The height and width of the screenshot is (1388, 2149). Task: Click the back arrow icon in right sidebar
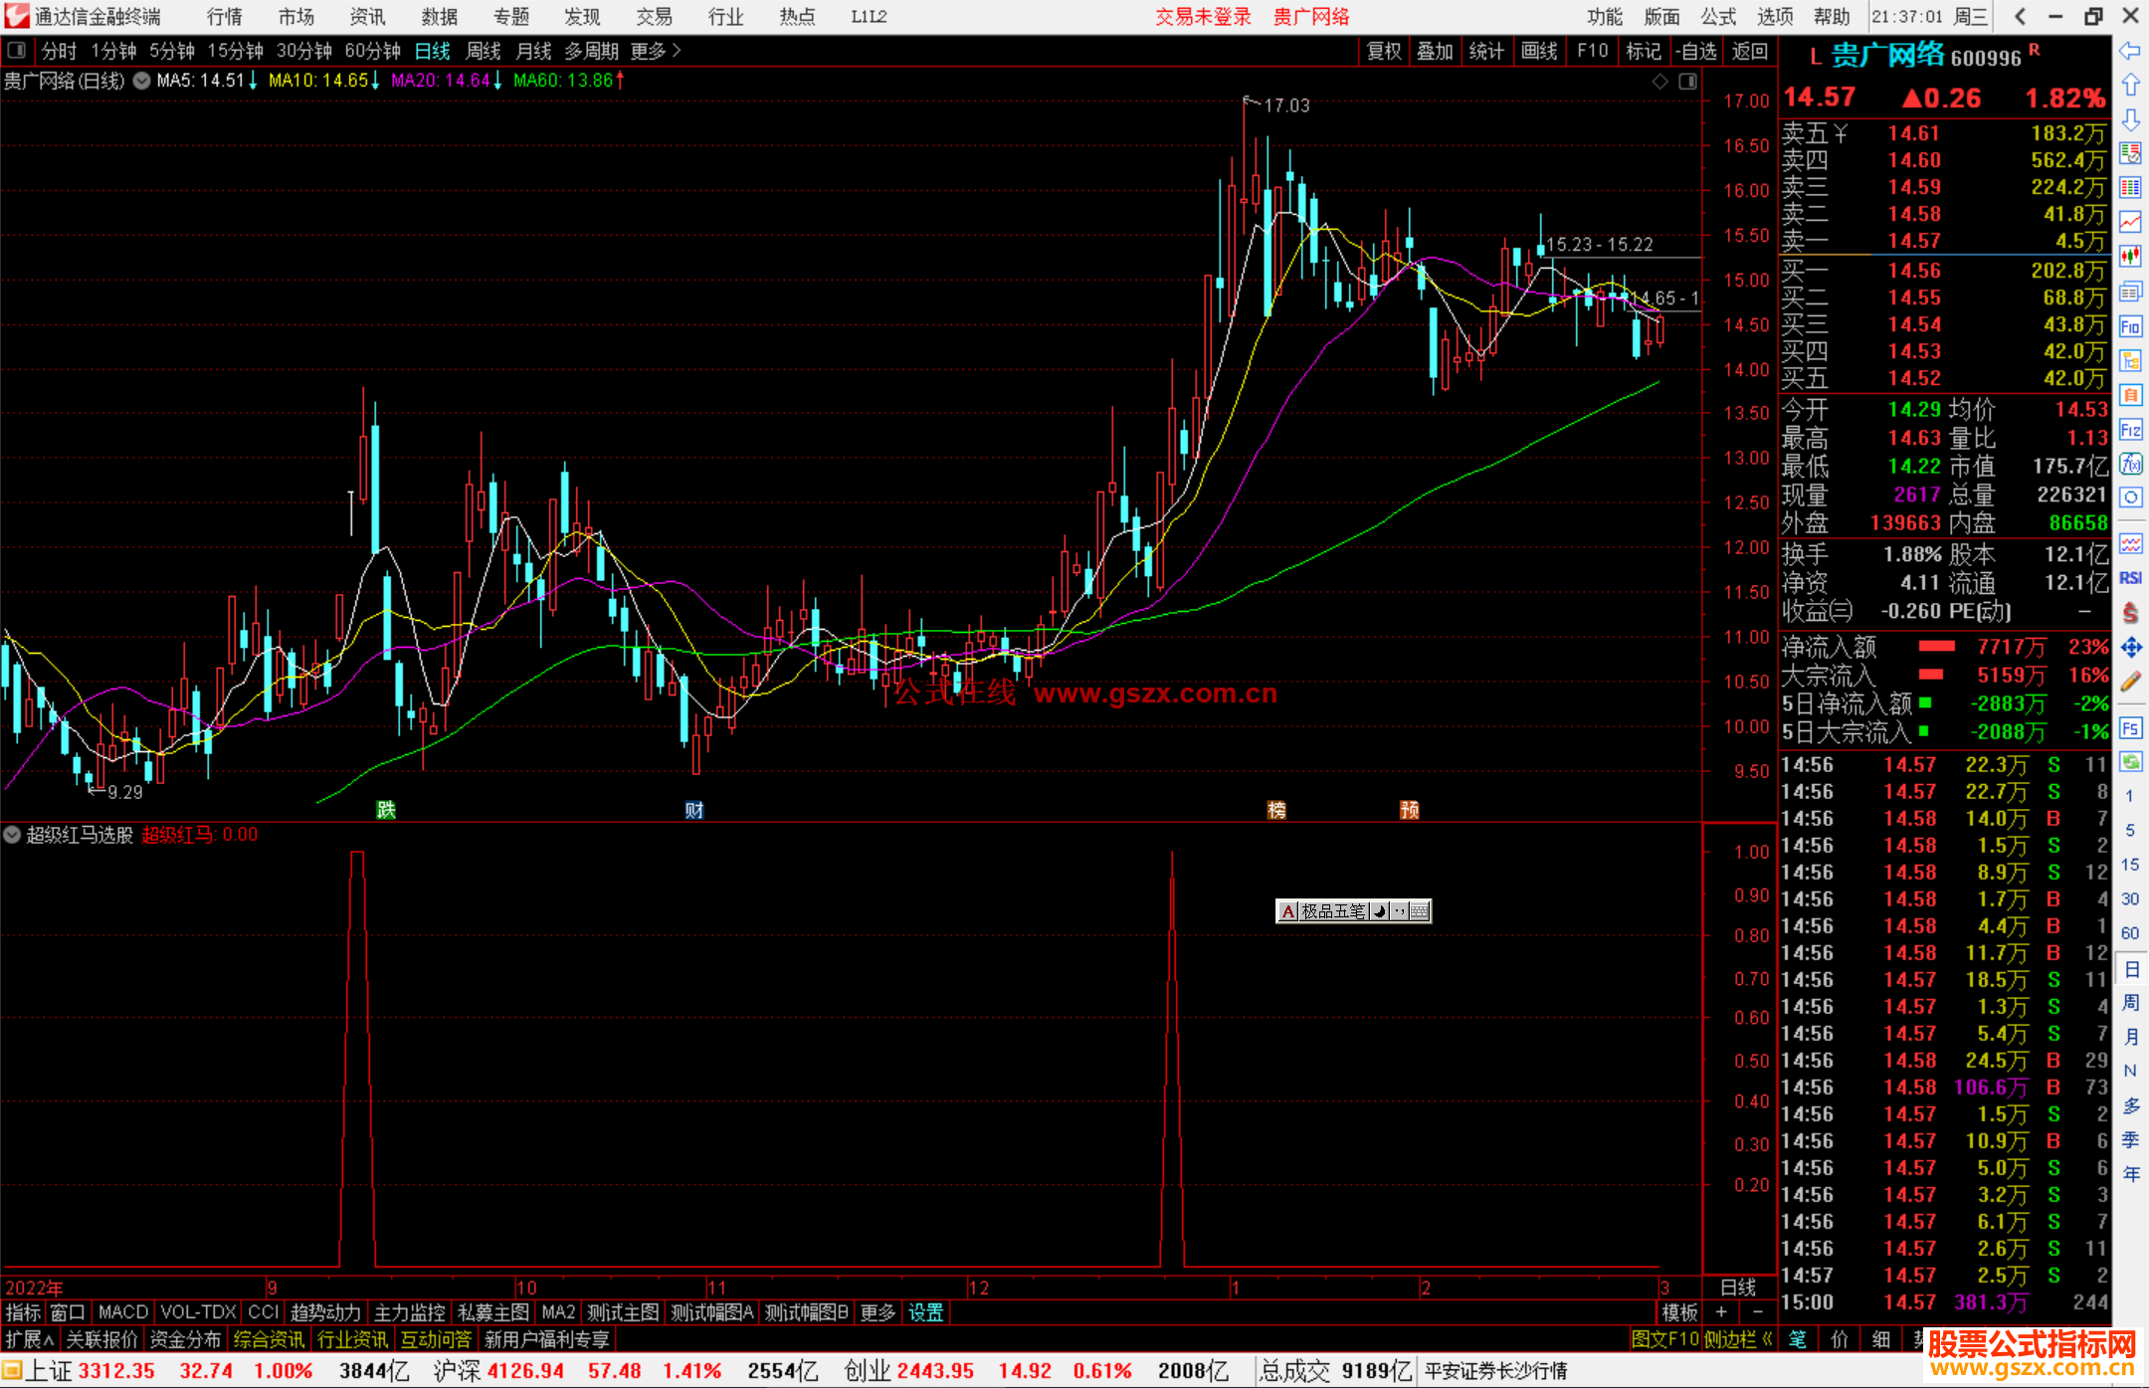(x=2130, y=51)
